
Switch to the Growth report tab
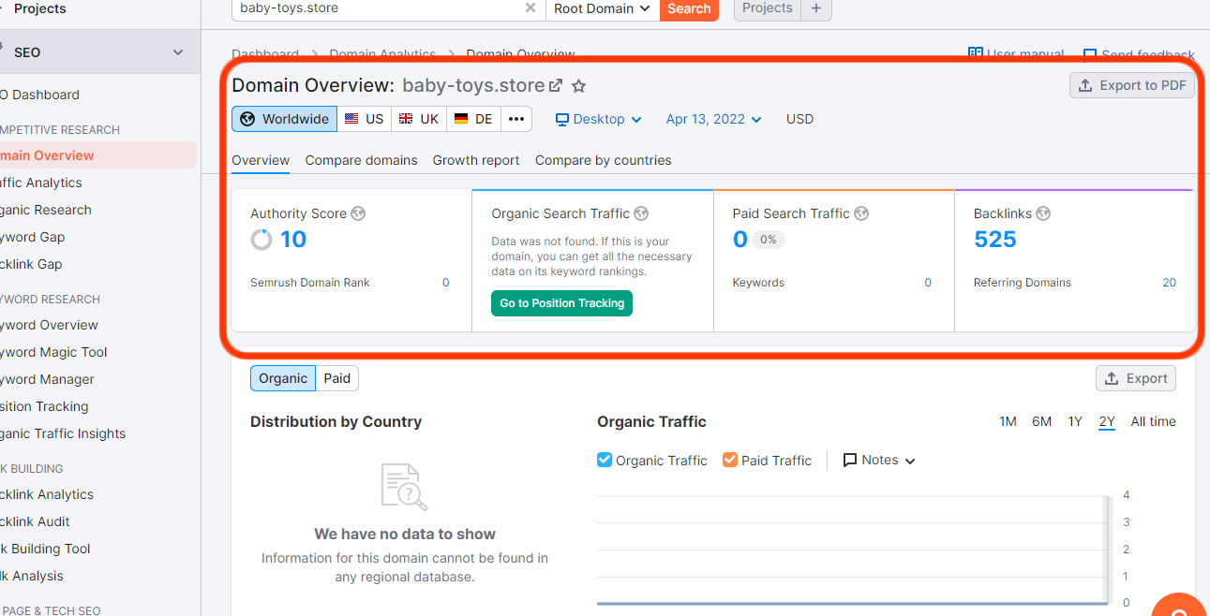[x=476, y=160]
